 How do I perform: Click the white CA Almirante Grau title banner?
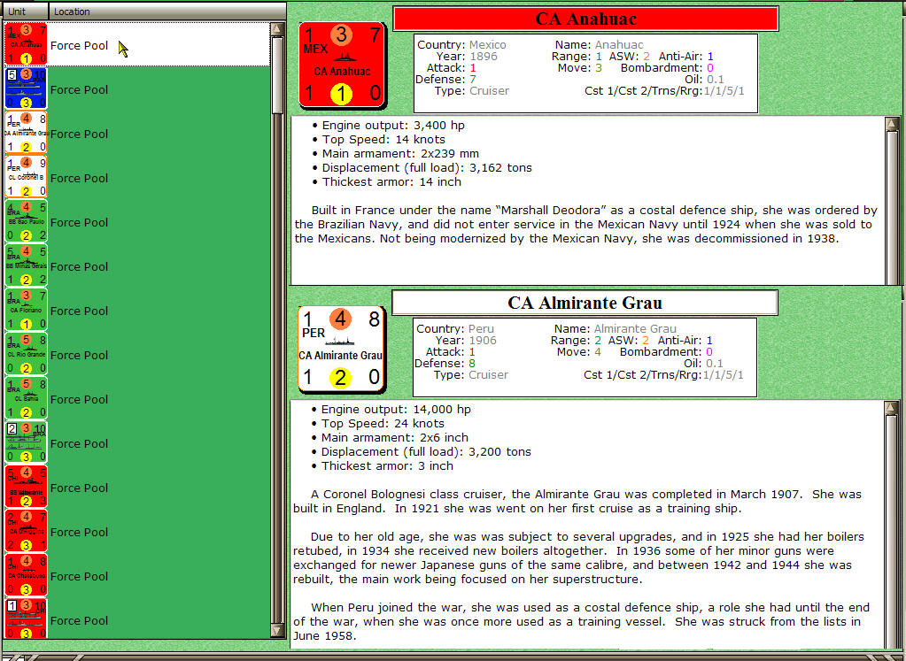(585, 303)
